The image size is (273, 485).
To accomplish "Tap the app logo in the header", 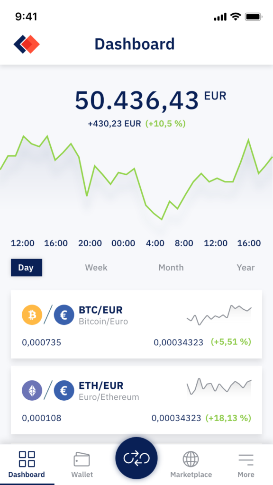I will coord(27,44).
